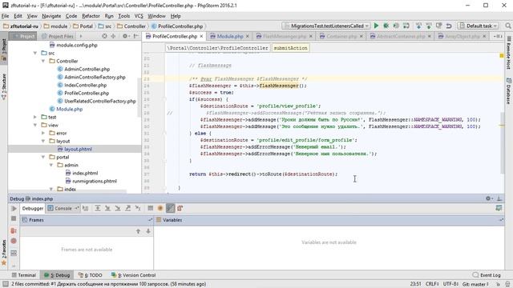Click the submitAction breadcrumb

click(x=290, y=48)
